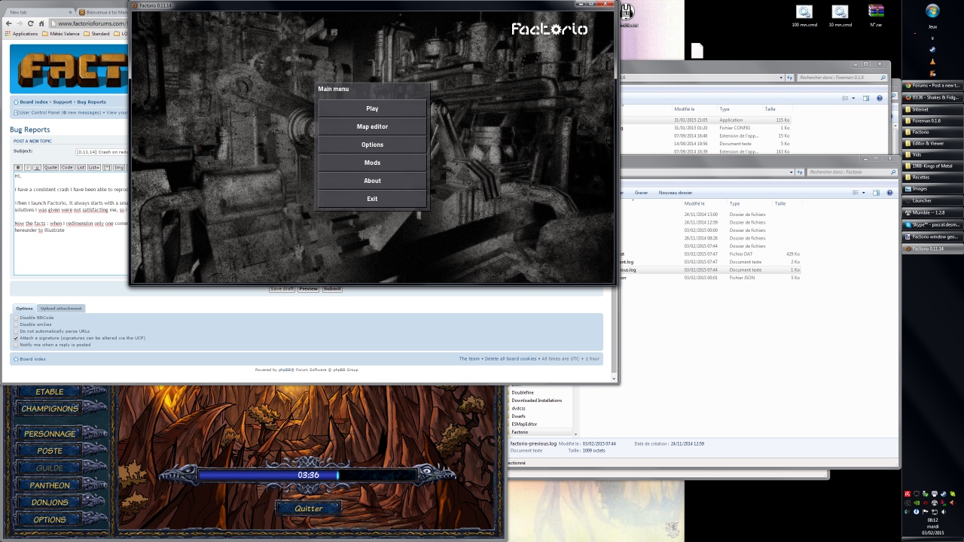Switch to Upload attachment tab

tap(61, 308)
